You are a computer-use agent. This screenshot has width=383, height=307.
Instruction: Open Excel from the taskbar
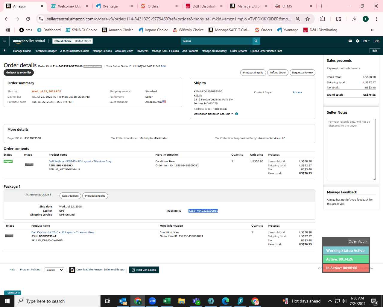pyautogui.click(x=167, y=301)
